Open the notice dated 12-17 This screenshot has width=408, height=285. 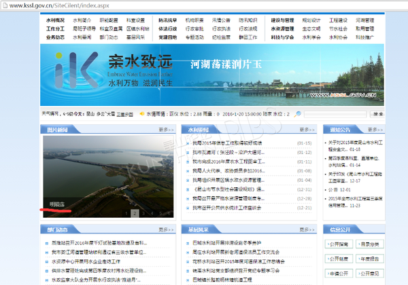[x=355, y=177]
